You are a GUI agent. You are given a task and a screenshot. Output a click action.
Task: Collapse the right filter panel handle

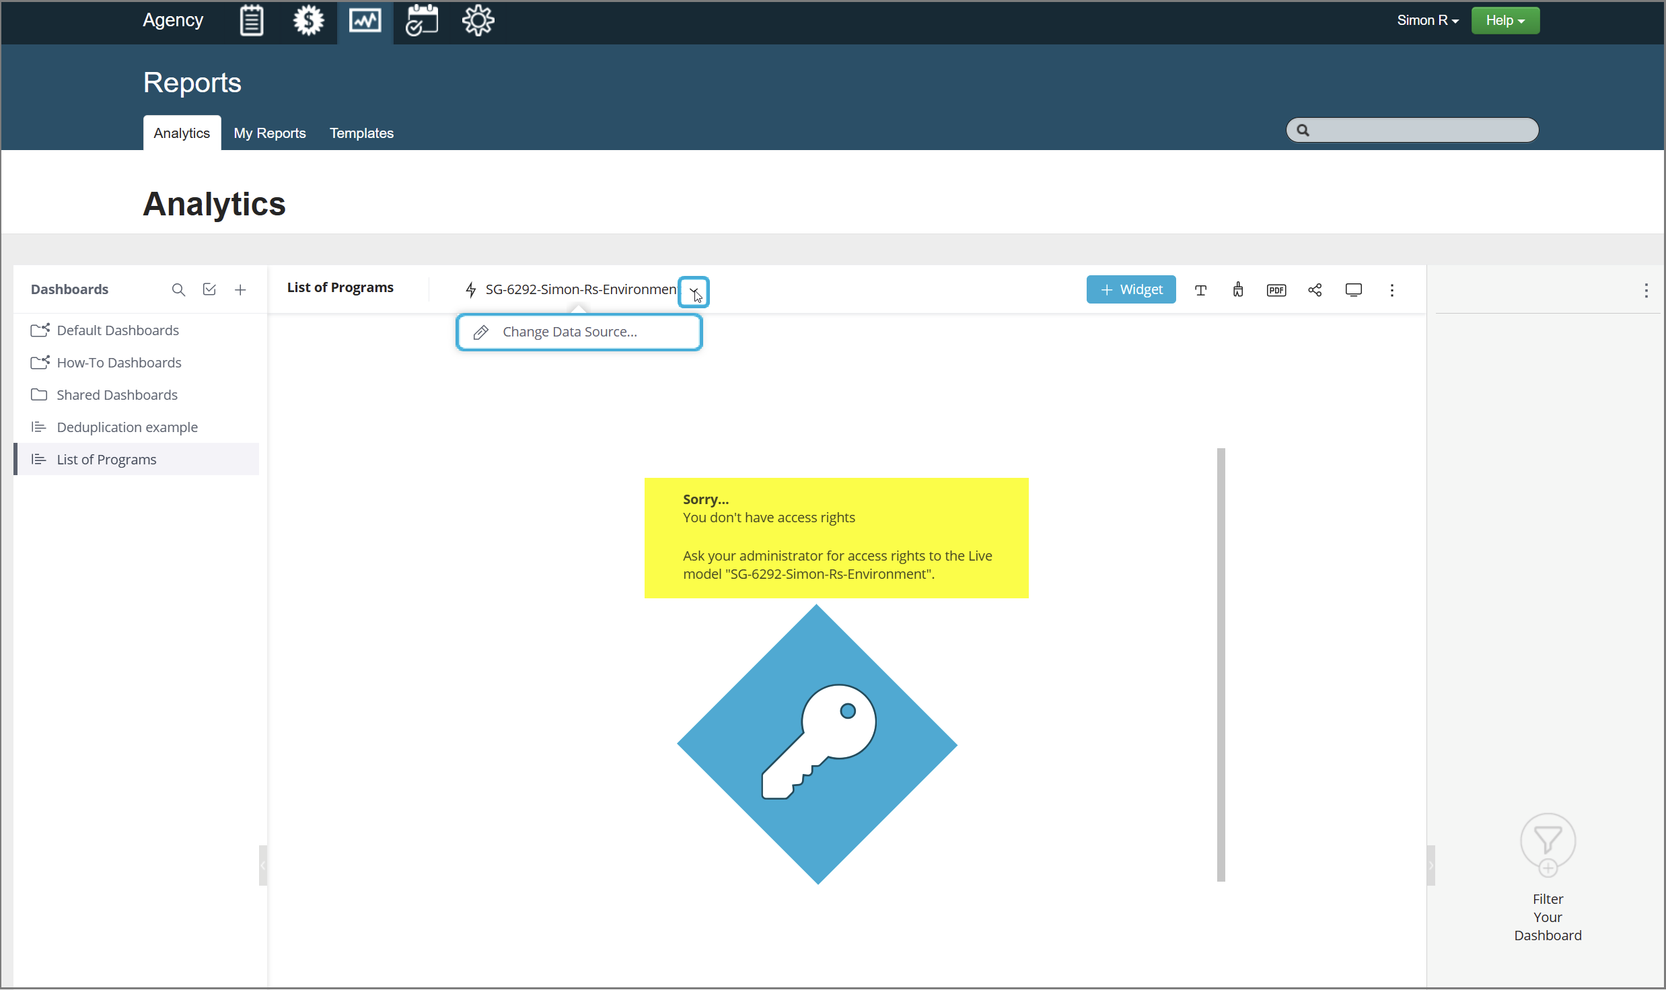tap(1431, 865)
